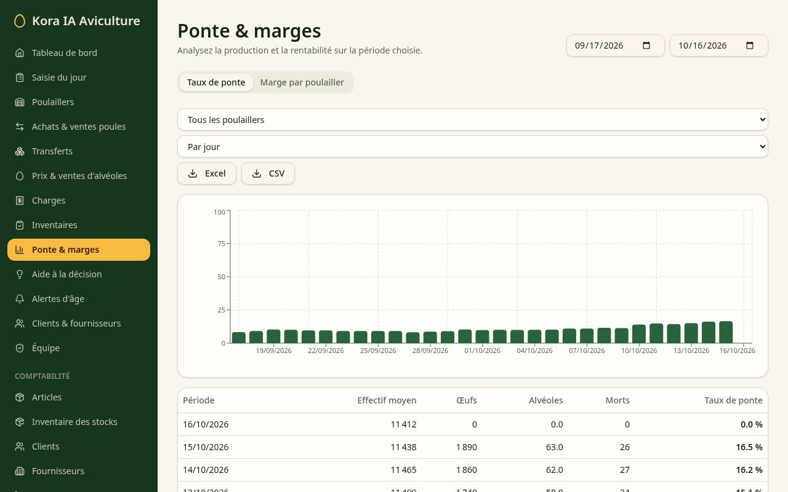Click the Alvéoles column header
Image resolution: width=788 pixels, height=492 pixels.
pyautogui.click(x=546, y=400)
